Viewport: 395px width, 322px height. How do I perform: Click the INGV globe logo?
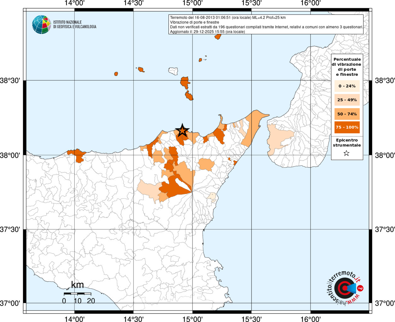tap(42, 25)
